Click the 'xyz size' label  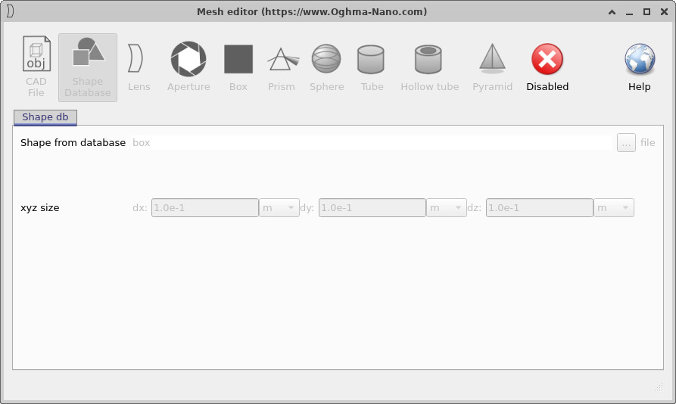point(39,207)
